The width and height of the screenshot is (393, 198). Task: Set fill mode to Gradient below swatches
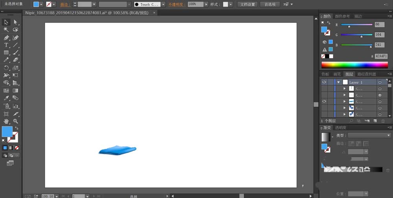coord(11,148)
